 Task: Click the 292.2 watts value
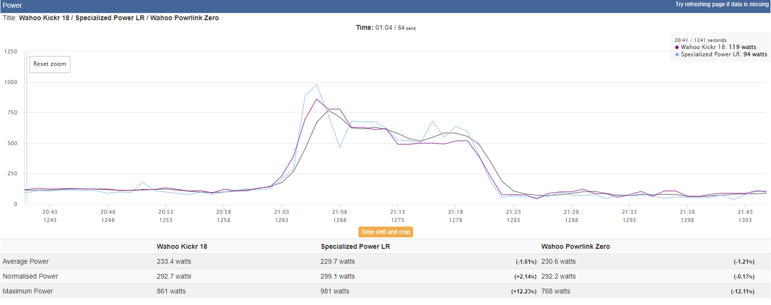coord(559,277)
